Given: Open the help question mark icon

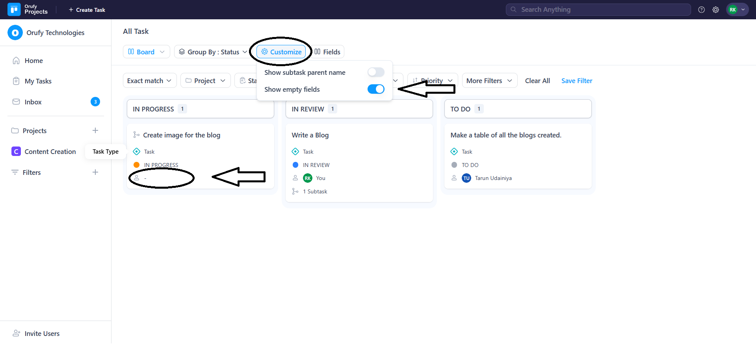Looking at the screenshot, I should [x=701, y=10].
